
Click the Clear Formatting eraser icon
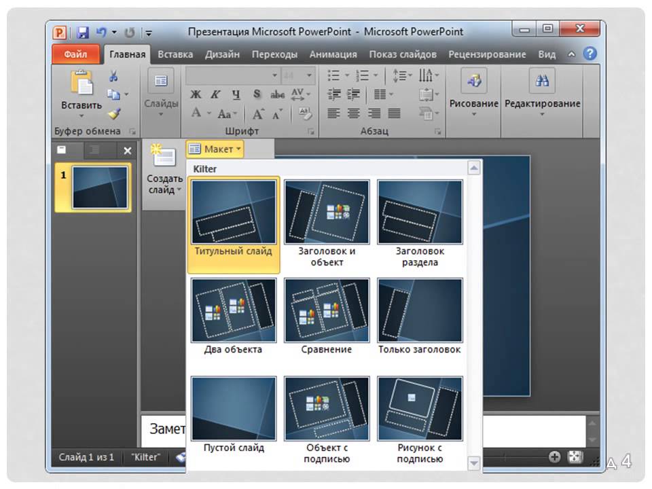click(305, 113)
